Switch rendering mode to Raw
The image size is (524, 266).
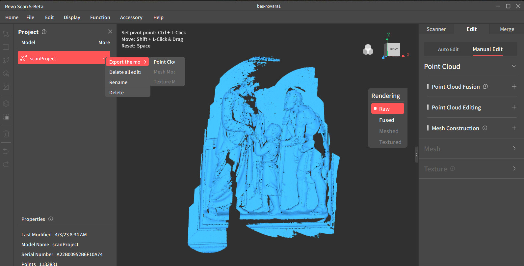click(x=387, y=108)
